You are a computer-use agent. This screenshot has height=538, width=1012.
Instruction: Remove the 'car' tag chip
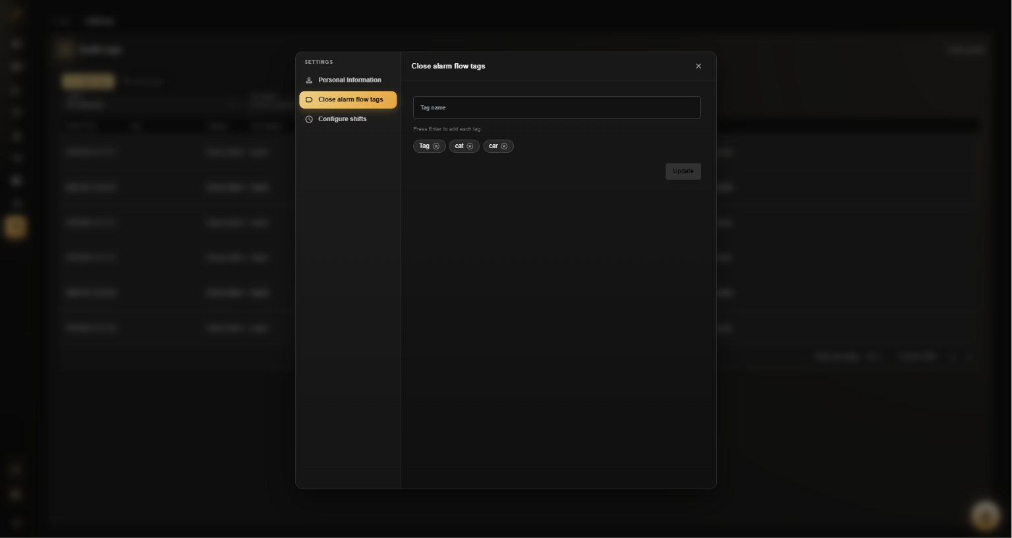coord(504,146)
